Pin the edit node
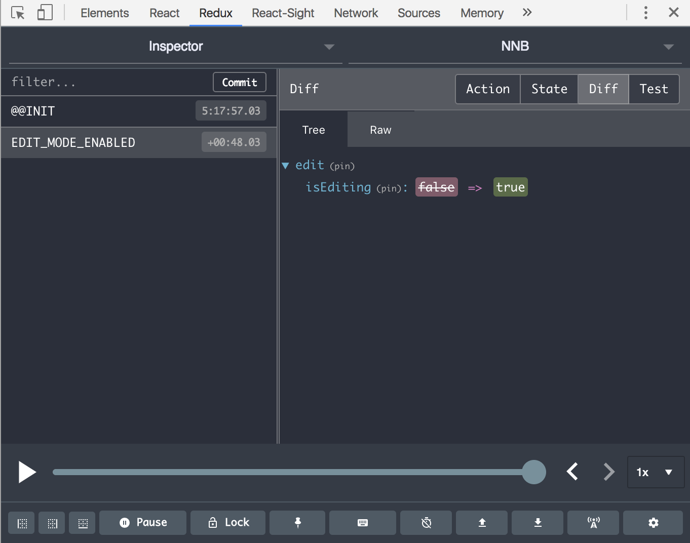This screenshot has width=690, height=543. [342, 166]
